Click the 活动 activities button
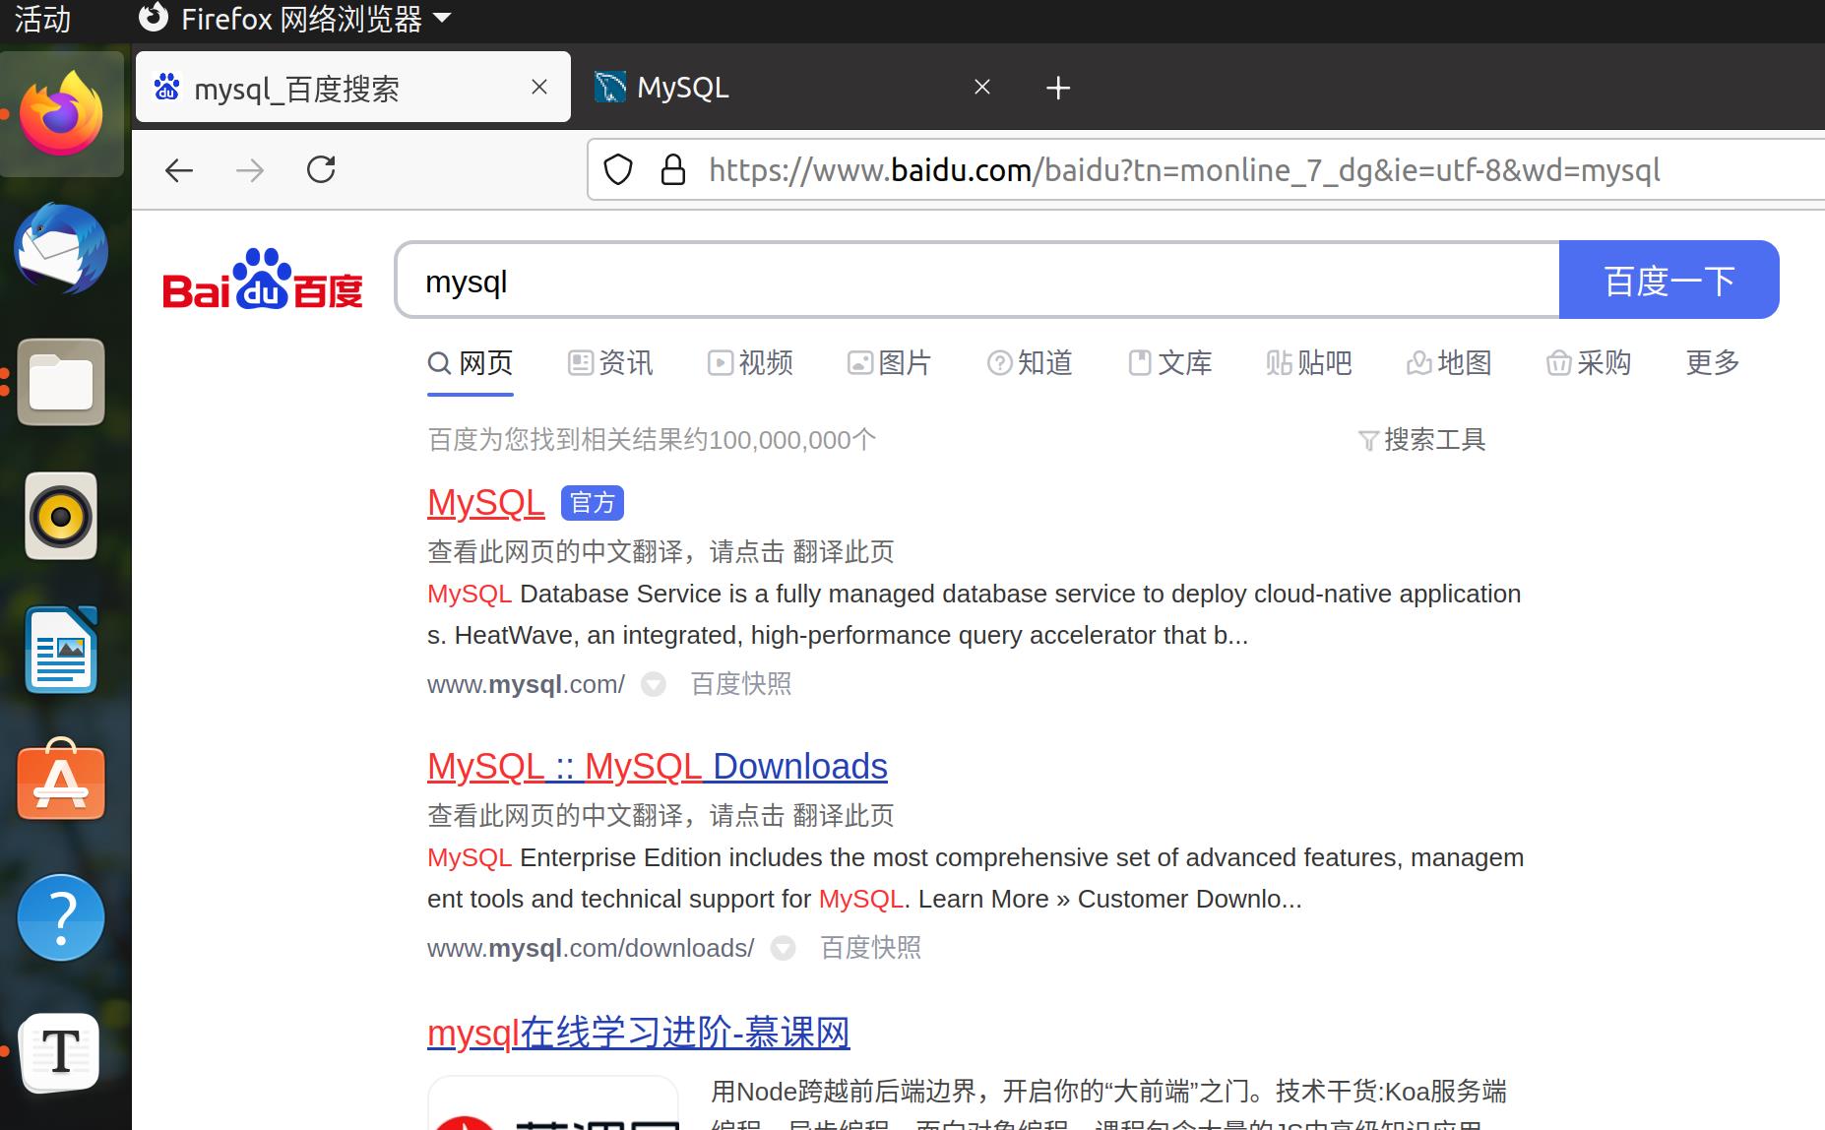 pos(42,19)
